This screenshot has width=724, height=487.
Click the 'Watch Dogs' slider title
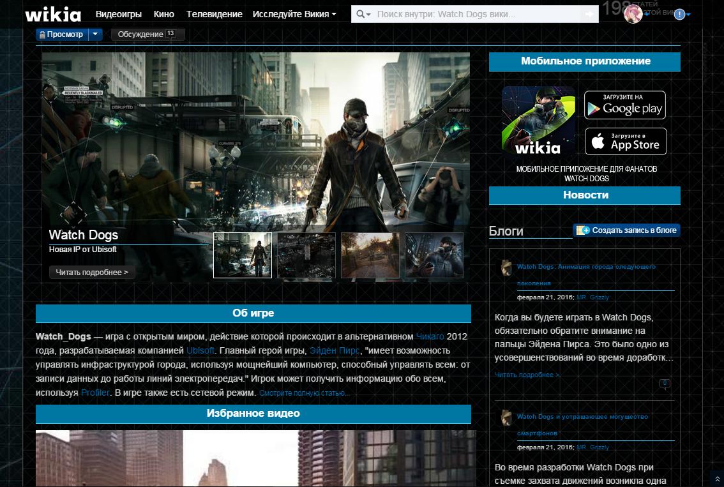click(x=84, y=235)
